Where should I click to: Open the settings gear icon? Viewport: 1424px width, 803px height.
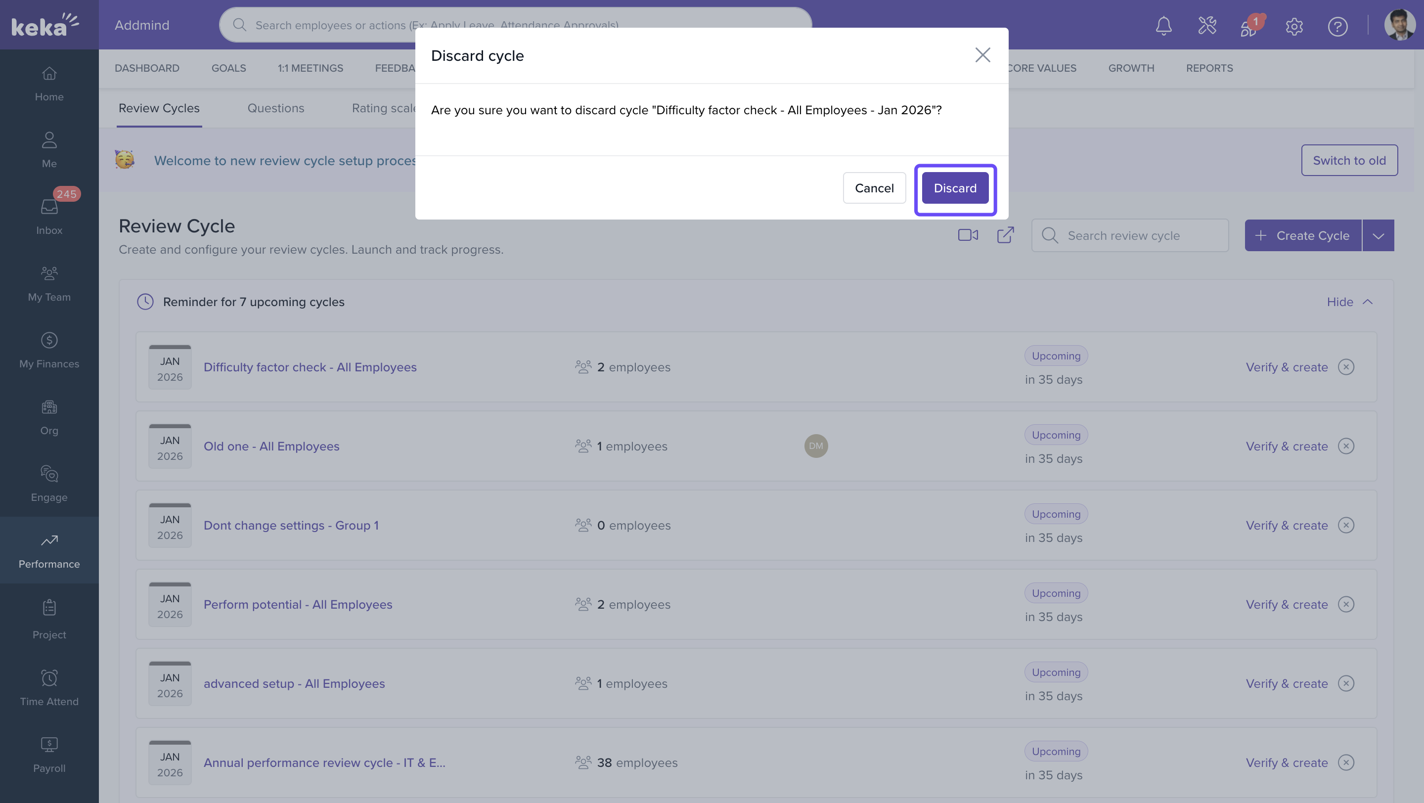pos(1293,26)
